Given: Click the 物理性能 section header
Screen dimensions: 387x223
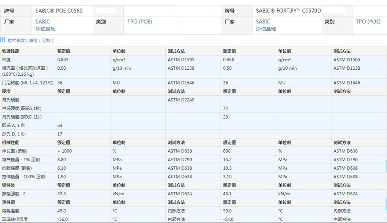Looking at the screenshot, I should tap(11, 51).
